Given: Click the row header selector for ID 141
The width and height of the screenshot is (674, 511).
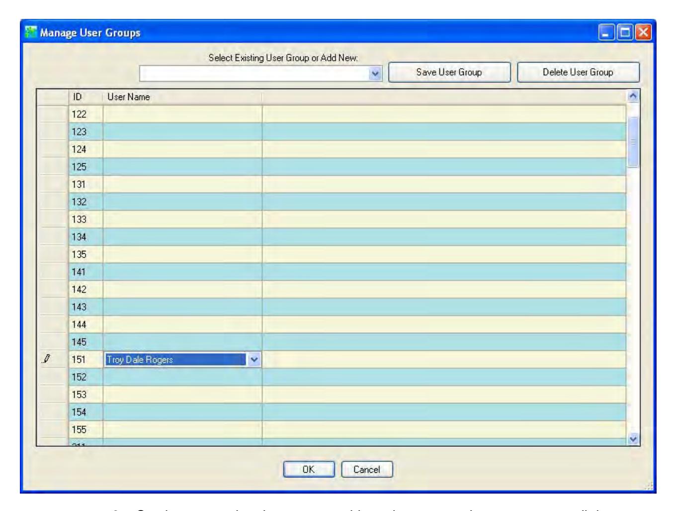Looking at the screenshot, I should pyautogui.click(x=53, y=272).
